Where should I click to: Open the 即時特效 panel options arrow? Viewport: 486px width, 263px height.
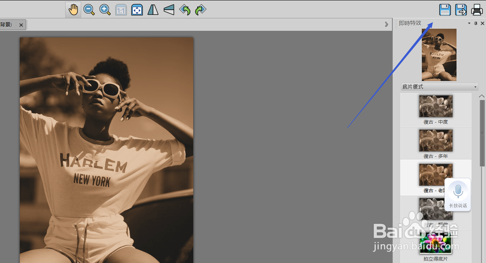469,24
